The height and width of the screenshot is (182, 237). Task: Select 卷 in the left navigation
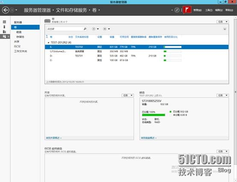(x=25, y=27)
